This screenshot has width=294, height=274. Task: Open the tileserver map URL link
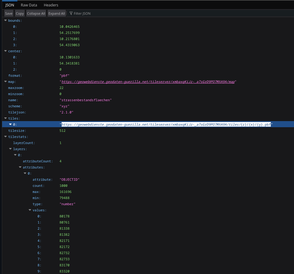[148, 82]
